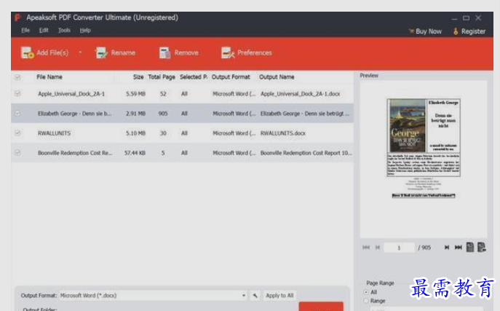500x311 pixels.
Task: Click output format cell of Apple_Universal_Dock row
Action: click(234, 94)
